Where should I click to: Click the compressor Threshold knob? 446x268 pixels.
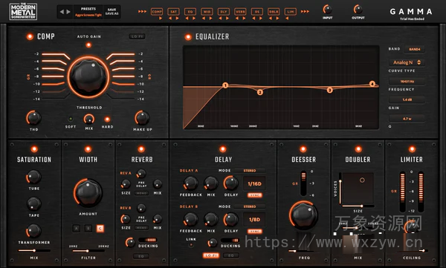(x=88, y=76)
